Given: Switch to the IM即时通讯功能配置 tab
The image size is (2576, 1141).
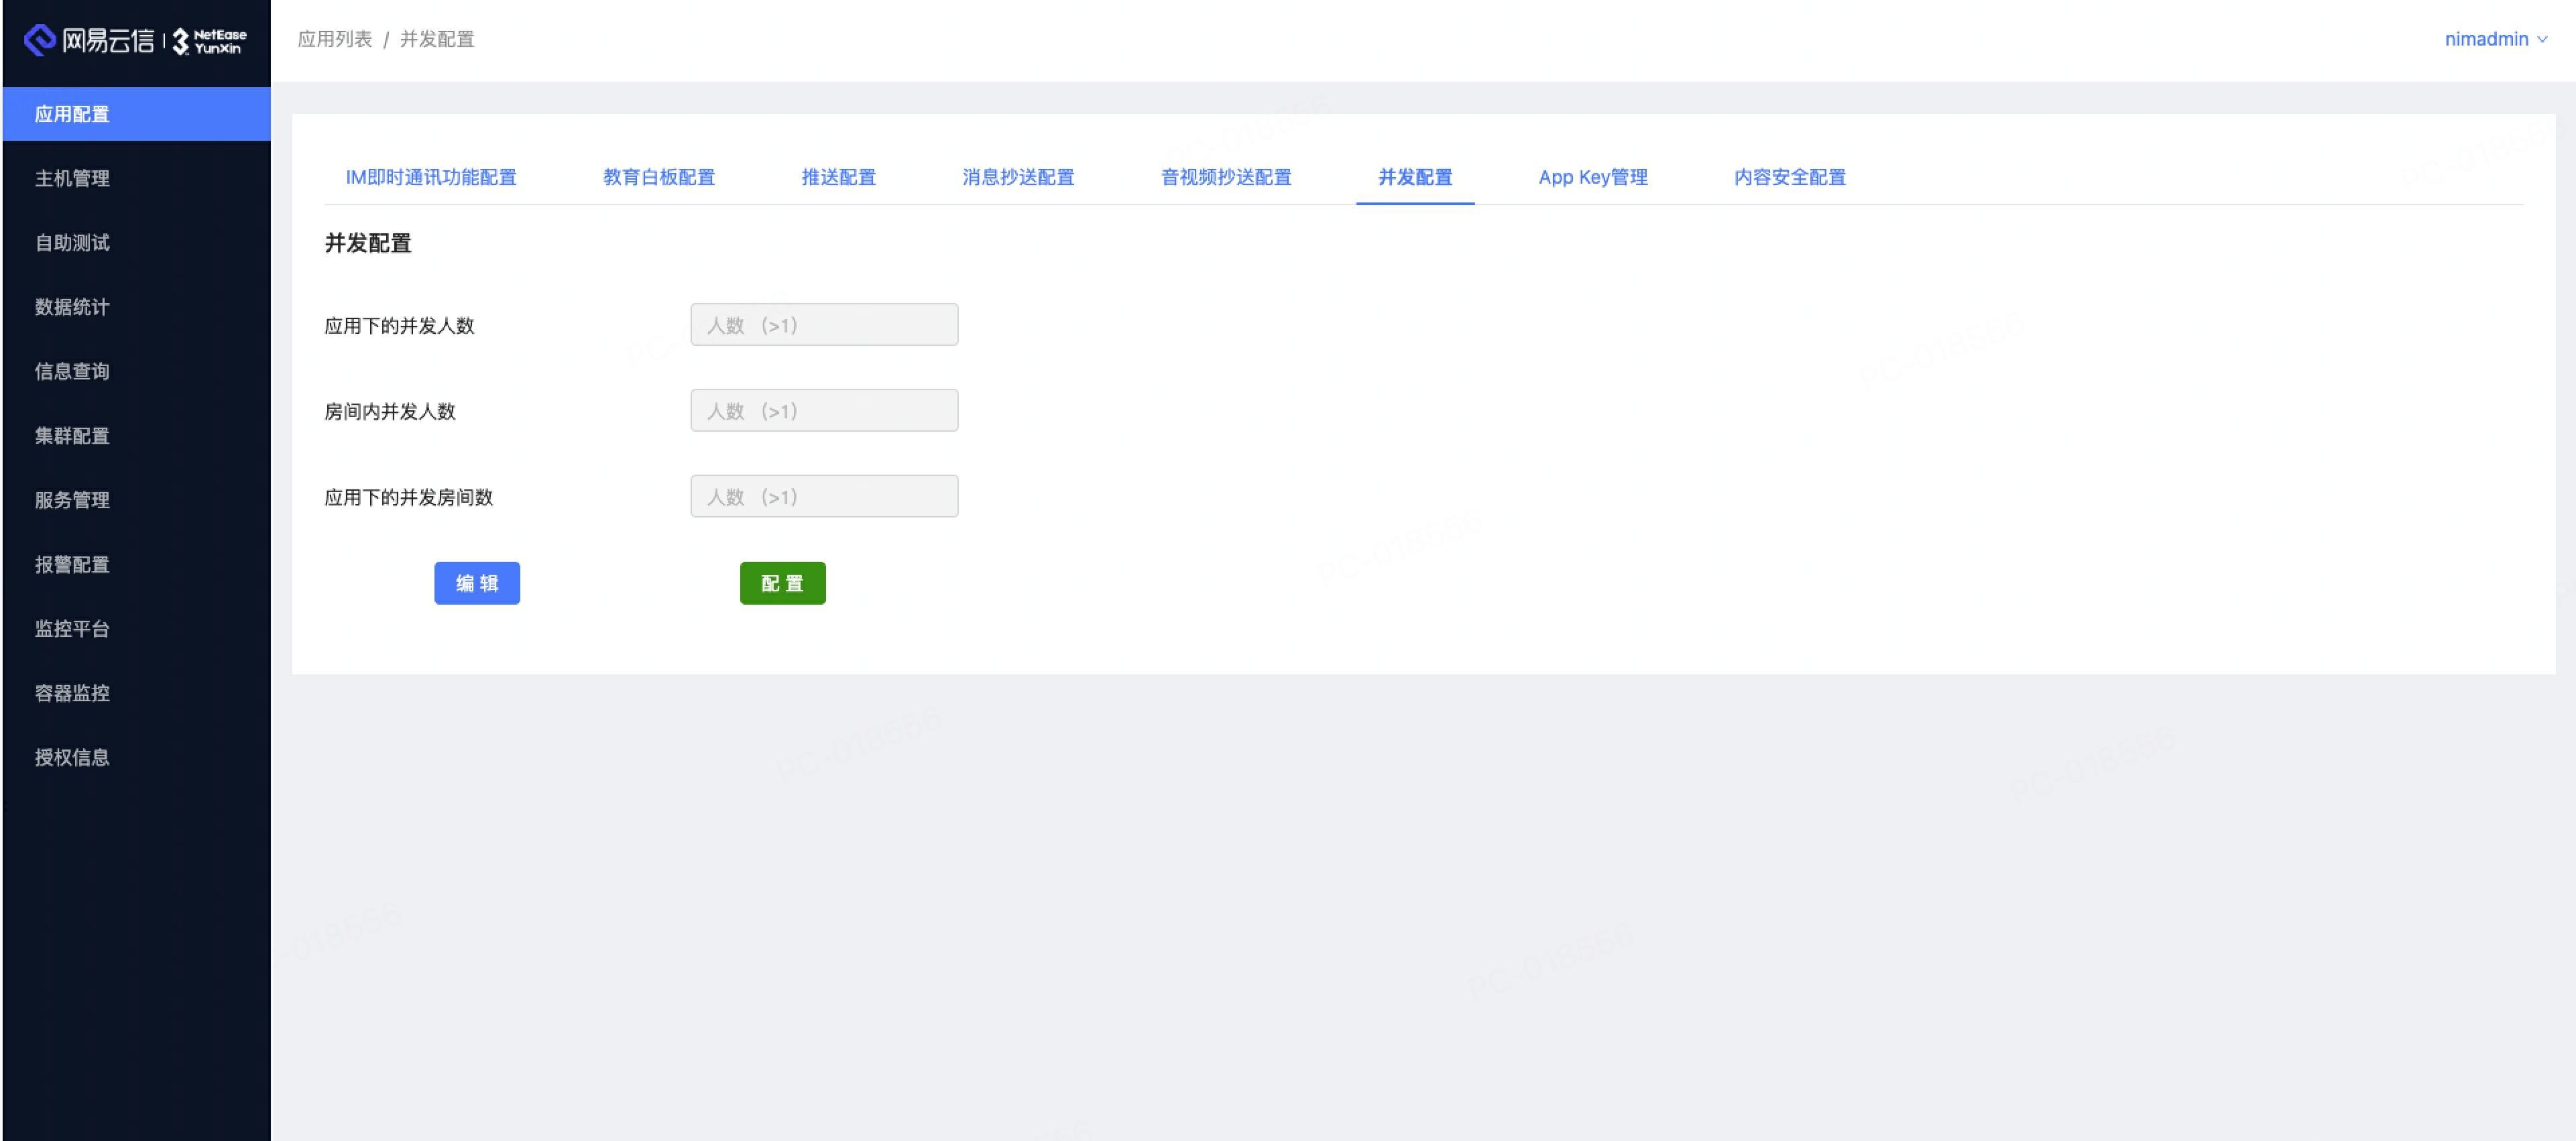Looking at the screenshot, I should pos(431,177).
